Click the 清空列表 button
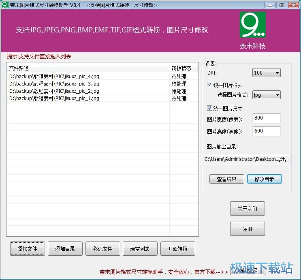Viewport: 301px width, 280px height. [140, 249]
